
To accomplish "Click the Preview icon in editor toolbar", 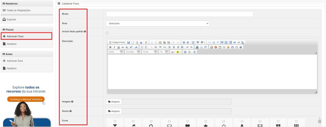I will 137,42.
